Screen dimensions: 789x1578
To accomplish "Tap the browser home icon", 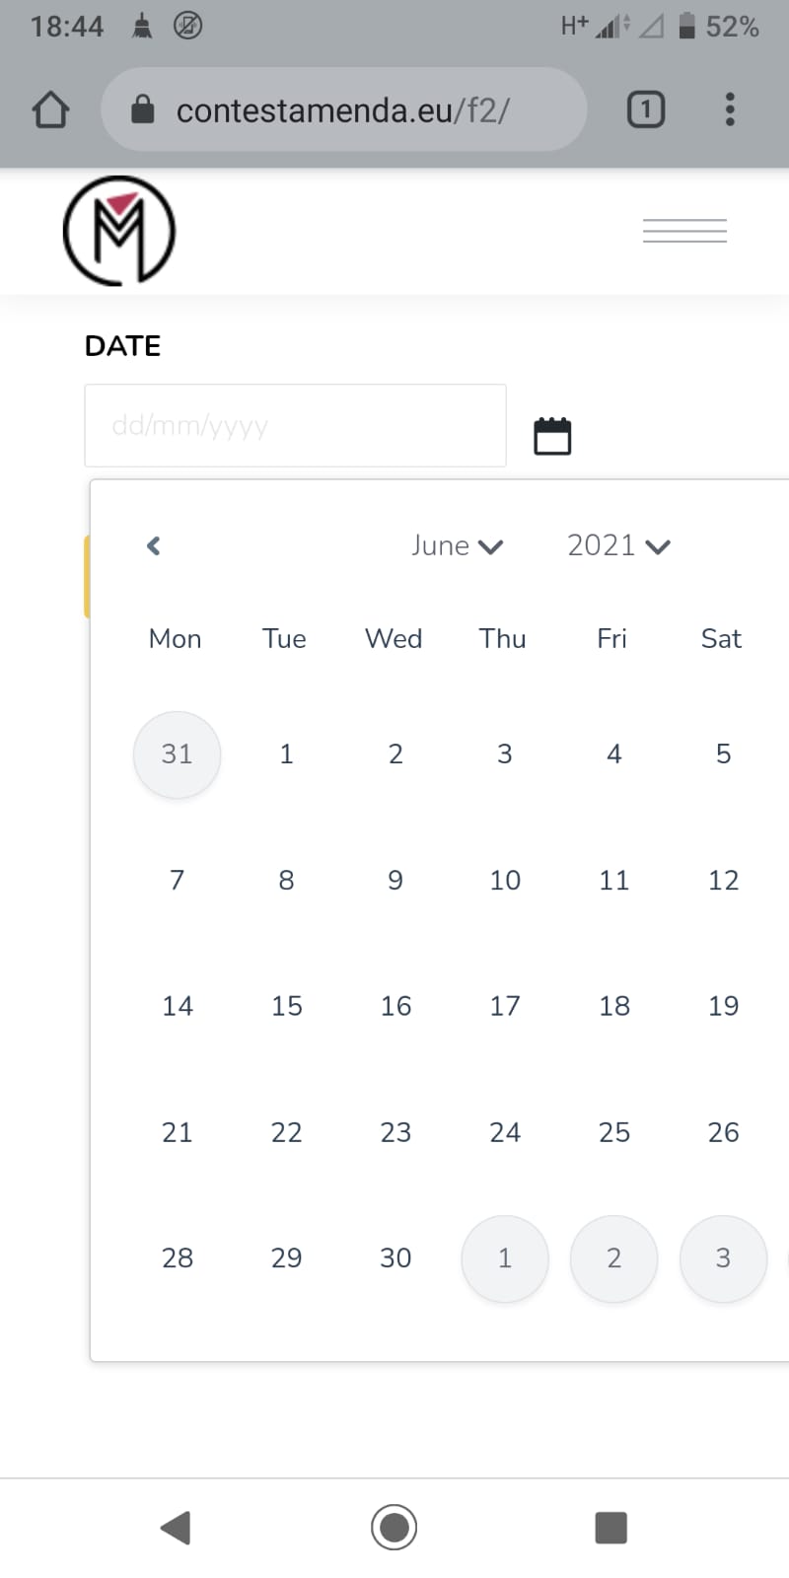I will click(x=50, y=109).
